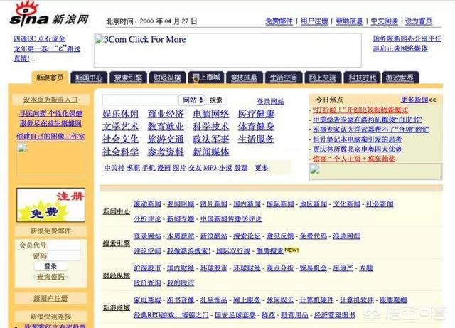Click the Sina logo at the page header
Viewport: 455px width, 328px height.
pos(49,14)
